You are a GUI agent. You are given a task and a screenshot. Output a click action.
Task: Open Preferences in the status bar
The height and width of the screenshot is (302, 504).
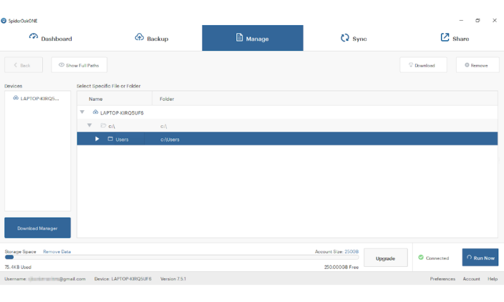[x=443, y=279]
